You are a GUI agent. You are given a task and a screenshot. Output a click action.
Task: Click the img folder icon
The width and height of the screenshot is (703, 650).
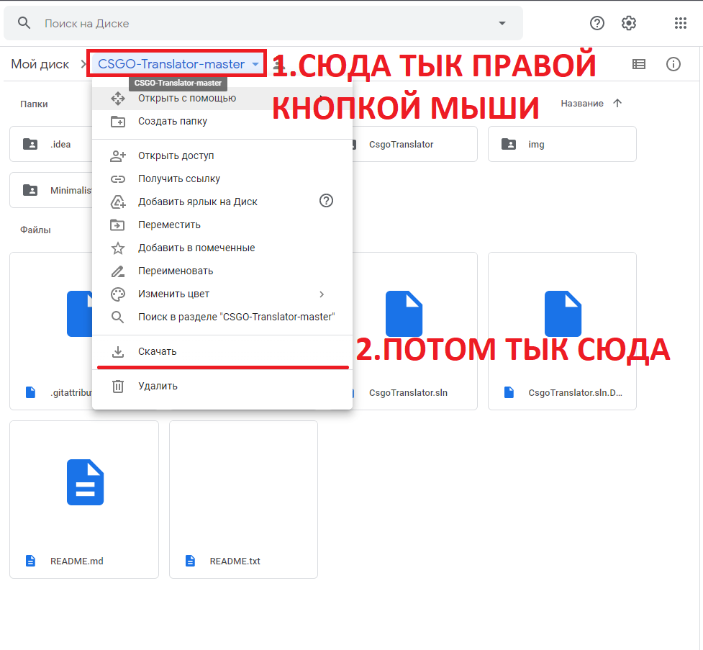coord(509,144)
